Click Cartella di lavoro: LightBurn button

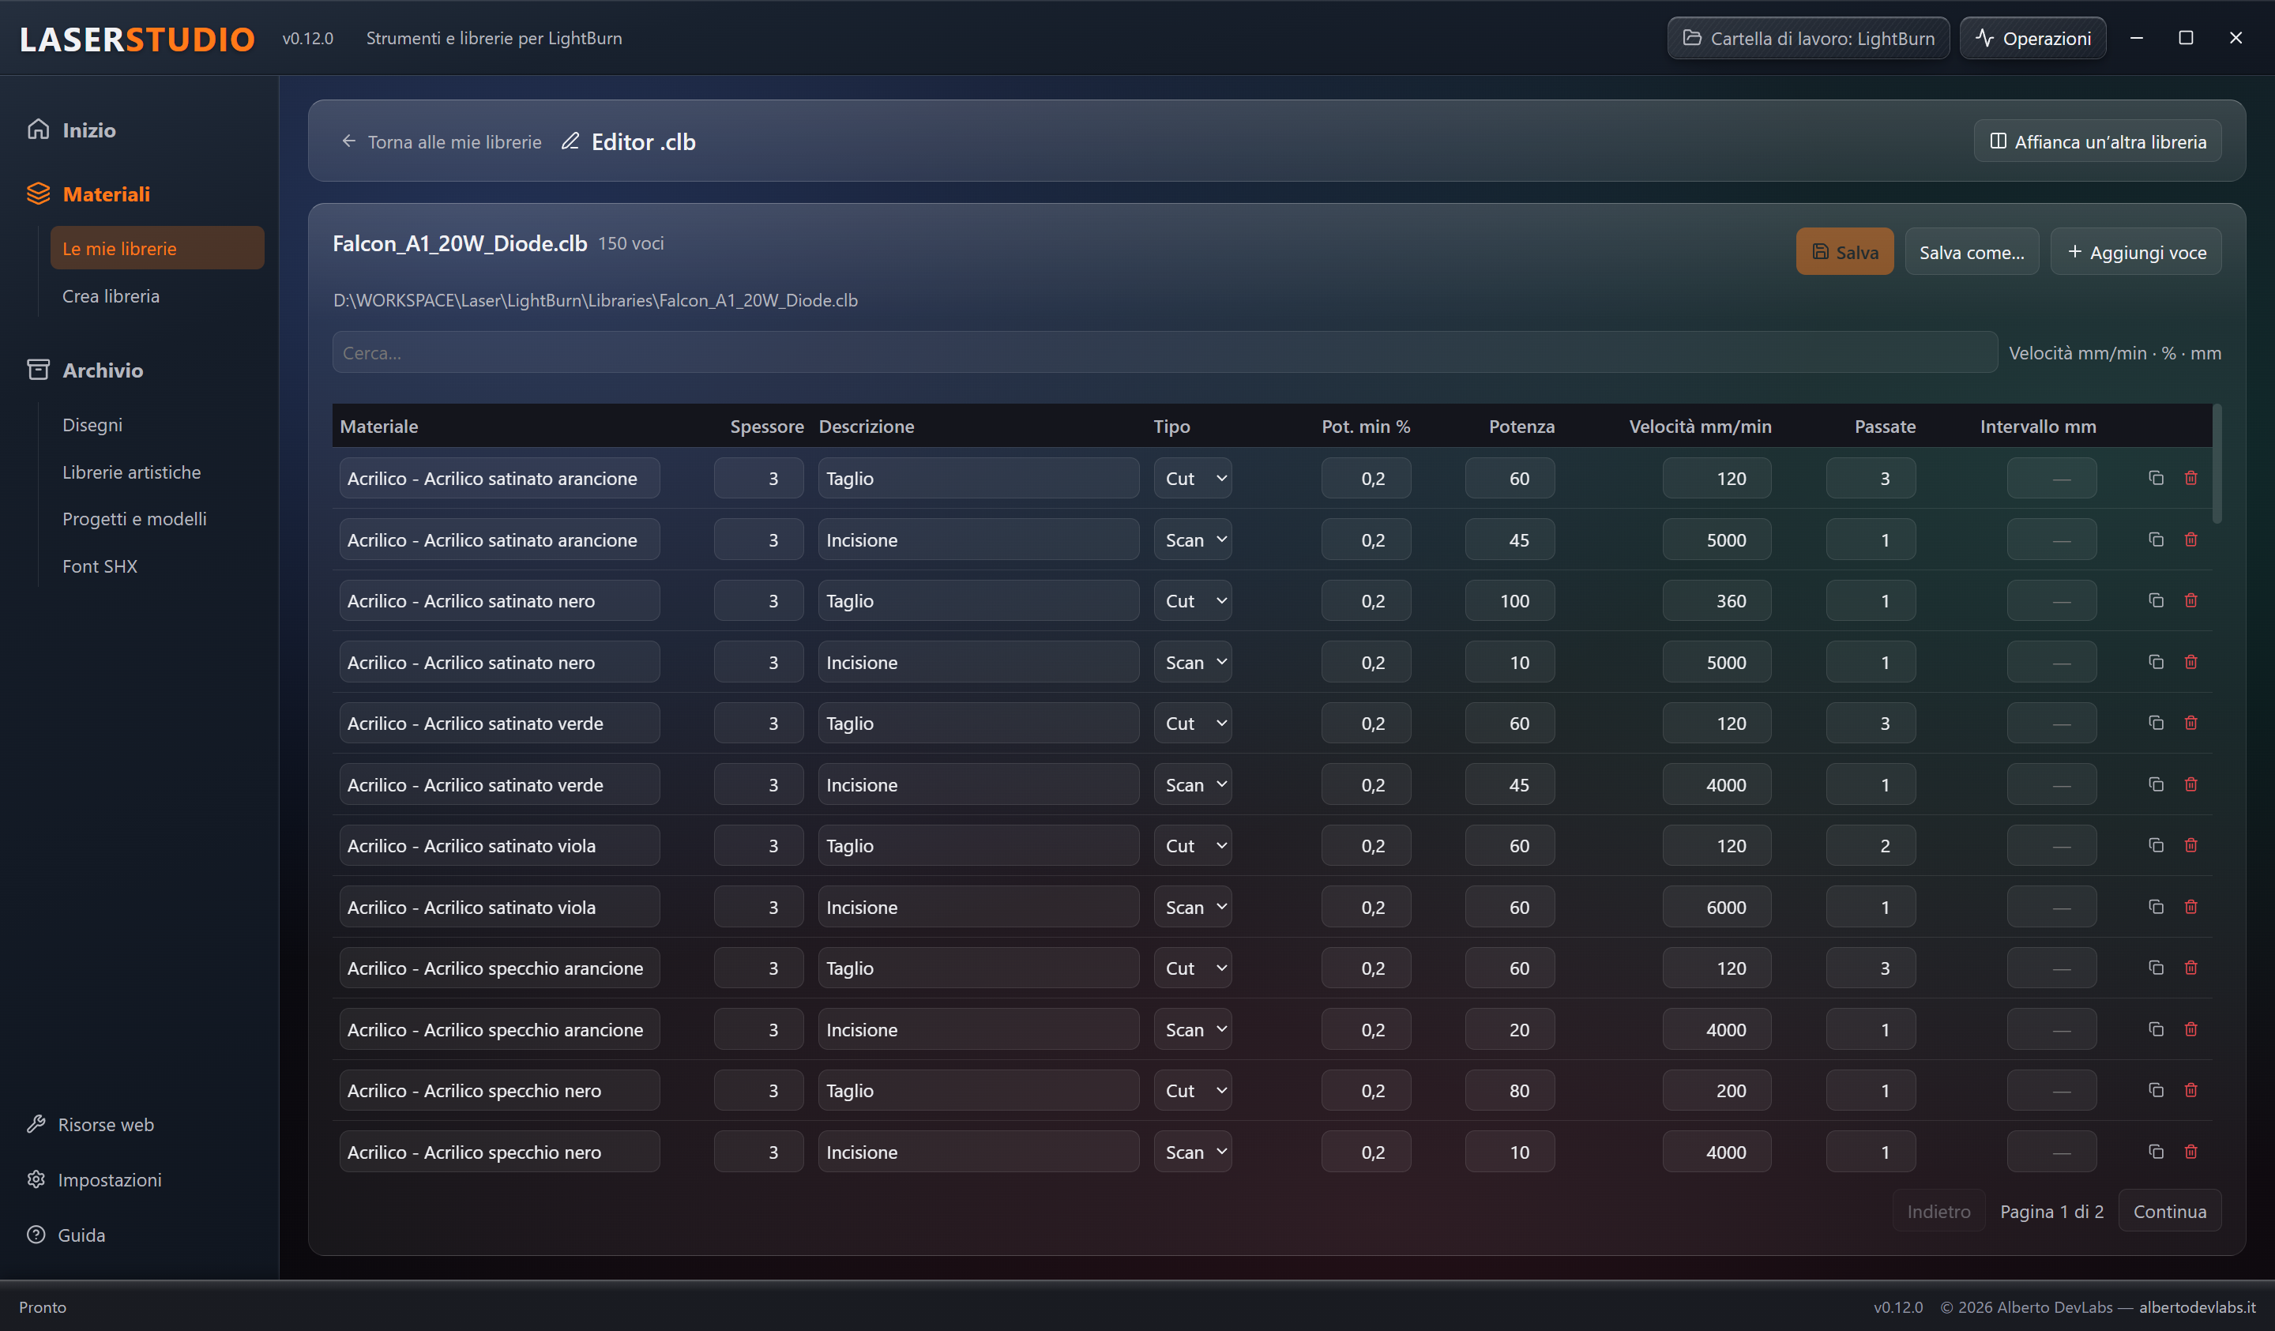(x=1808, y=38)
